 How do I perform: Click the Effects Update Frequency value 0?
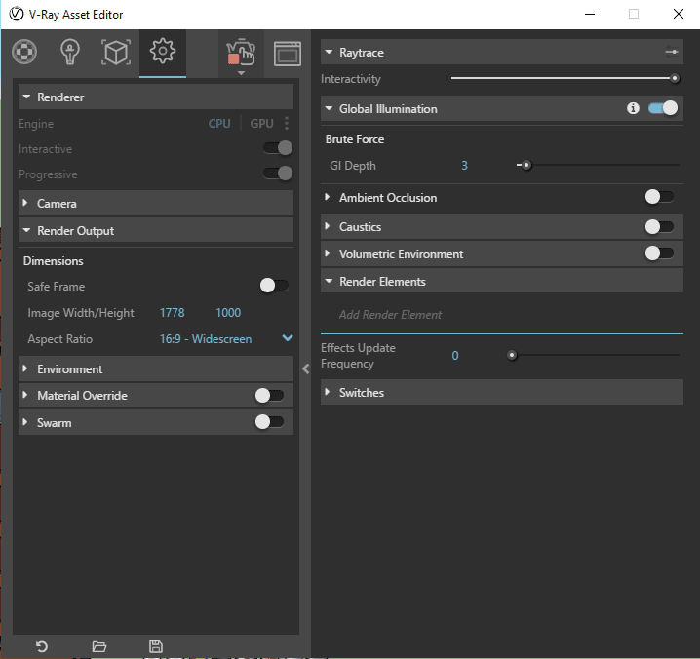[455, 356]
